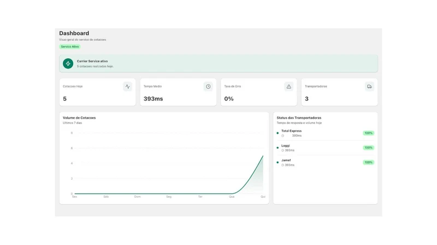The image size is (437, 245).
Task: Click the clock icon under Jamef
Action: click(282, 165)
